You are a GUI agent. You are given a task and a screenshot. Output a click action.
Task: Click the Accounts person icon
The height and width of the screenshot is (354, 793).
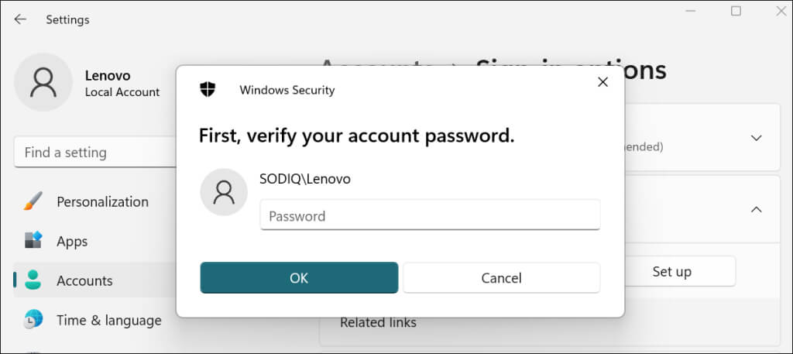(x=33, y=280)
